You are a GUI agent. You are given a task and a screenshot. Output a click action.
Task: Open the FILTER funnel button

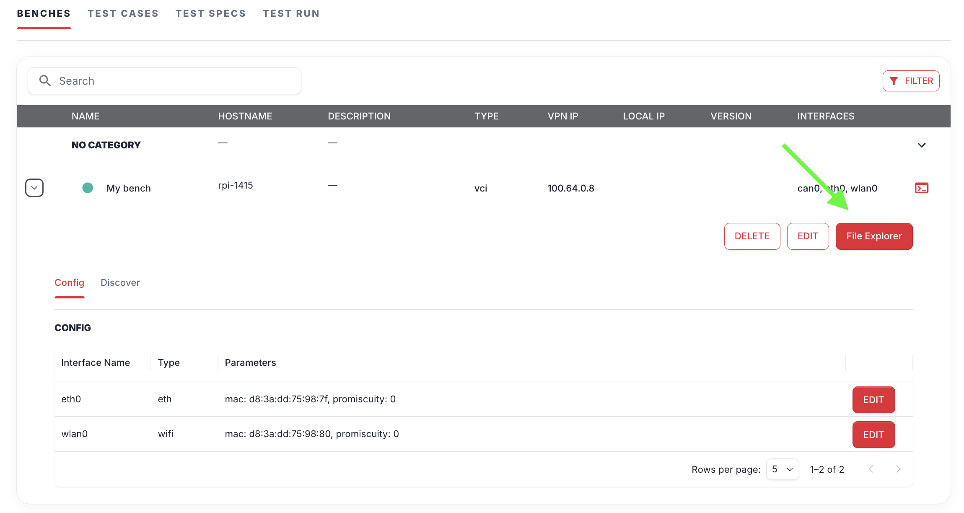pyautogui.click(x=911, y=81)
